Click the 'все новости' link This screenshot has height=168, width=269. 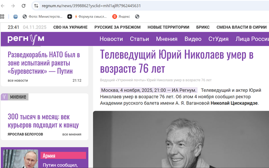(x=18, y=80)
